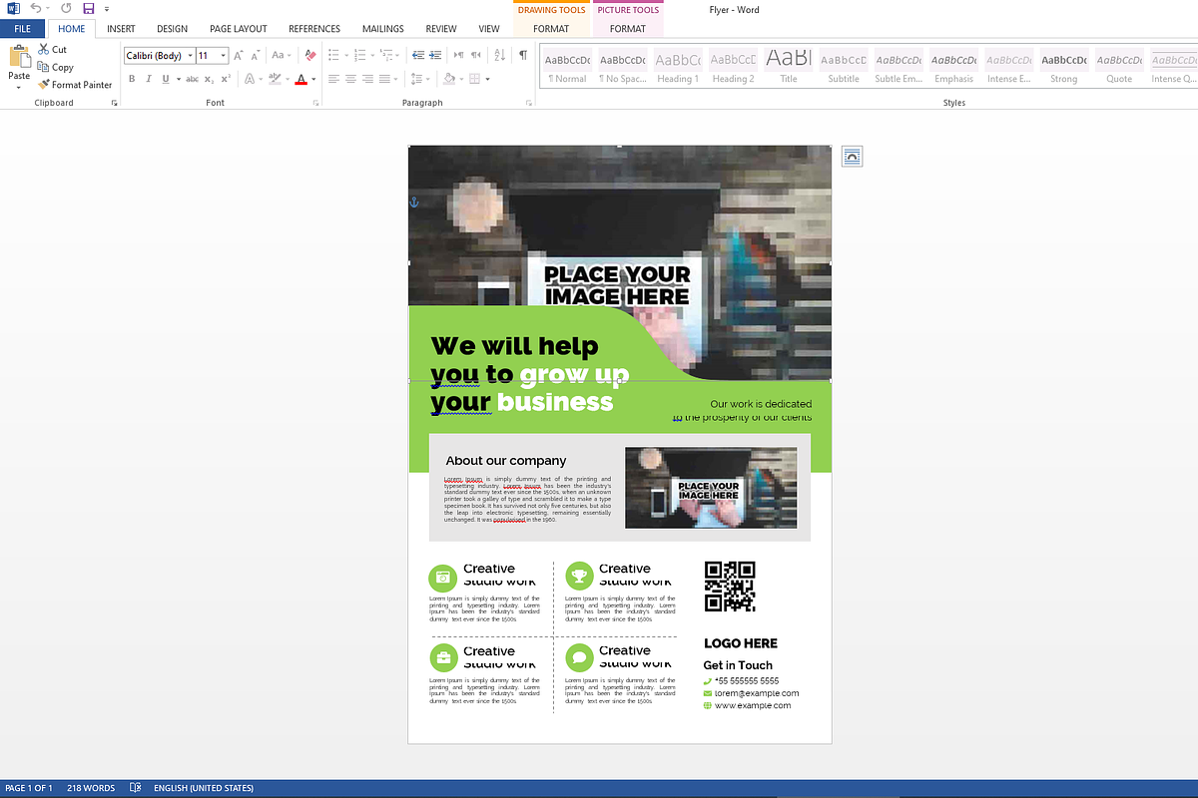
Task: Clear all formatting with eraser icon
Action: point(310,56)
